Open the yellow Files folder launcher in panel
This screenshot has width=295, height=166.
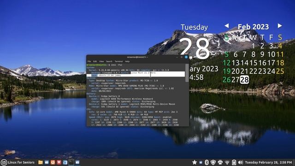(x=41, y=162)
